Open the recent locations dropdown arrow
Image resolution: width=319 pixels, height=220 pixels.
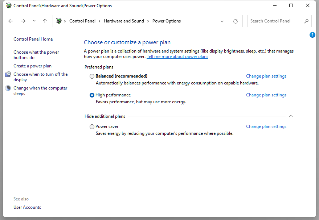click(34, 21)
